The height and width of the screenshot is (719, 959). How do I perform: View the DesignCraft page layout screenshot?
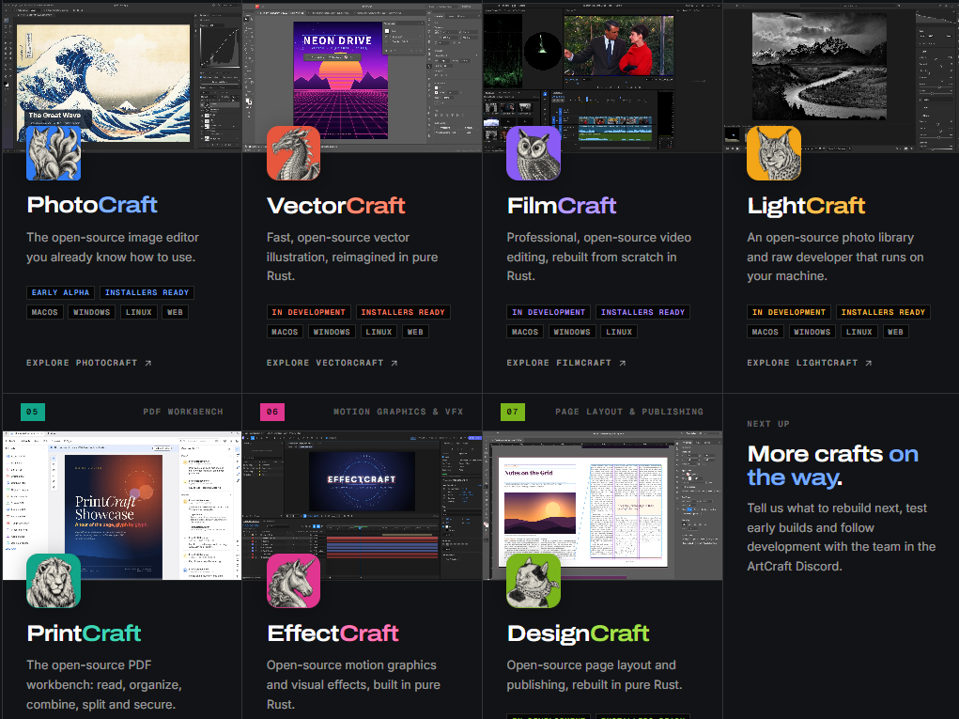tap(602, 506)
